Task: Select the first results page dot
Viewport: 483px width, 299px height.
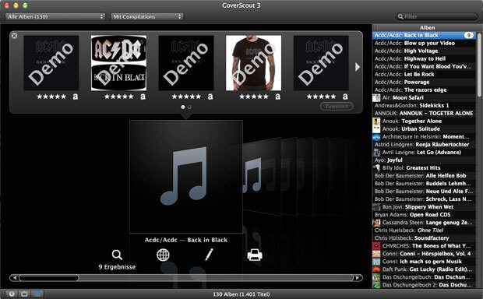Action: (183, 107)
